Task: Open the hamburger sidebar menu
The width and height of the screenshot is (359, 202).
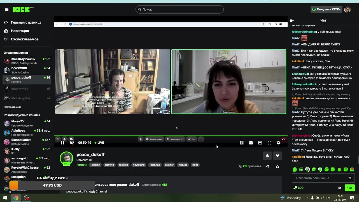Action: click(6, 10)
